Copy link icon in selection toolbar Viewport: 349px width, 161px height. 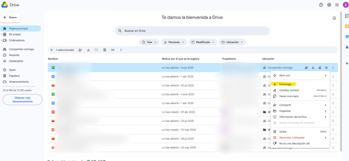[113, 50]
